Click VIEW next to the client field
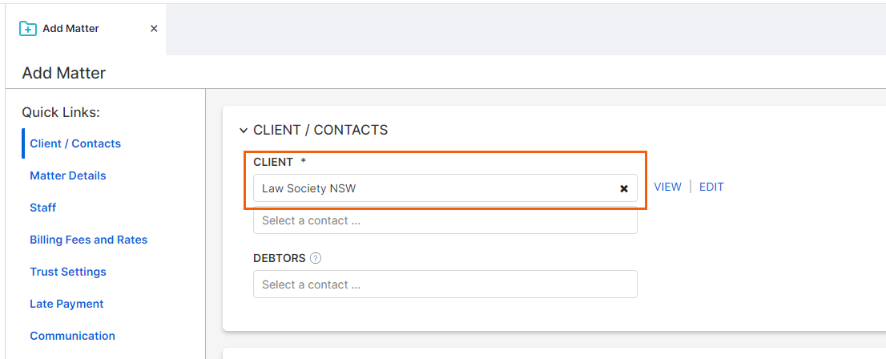 tap(667, 188)
